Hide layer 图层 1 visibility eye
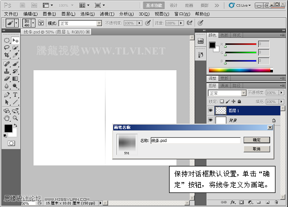Image resolution: width=288 pixels, height=207 pixels. (x=210, y=110)
